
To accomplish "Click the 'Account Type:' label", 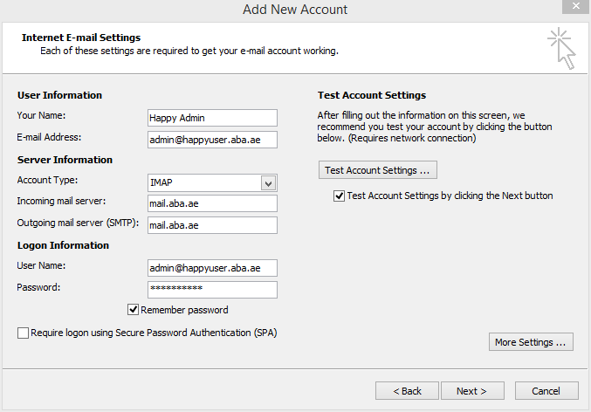I will 47,180.
